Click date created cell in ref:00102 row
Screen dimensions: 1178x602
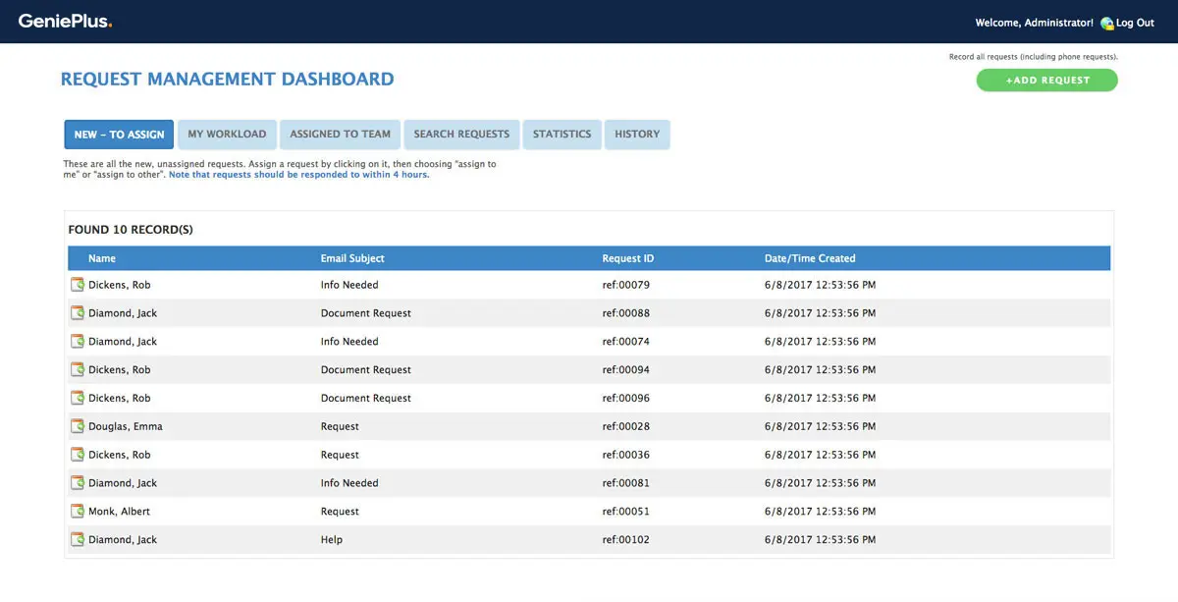click(821, 540)
